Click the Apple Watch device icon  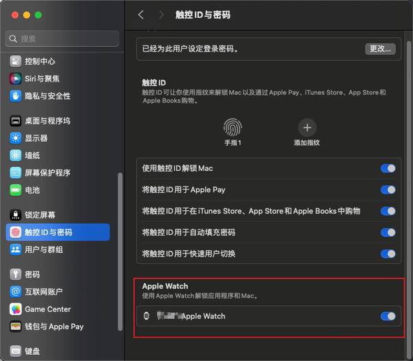coord(147,316)
